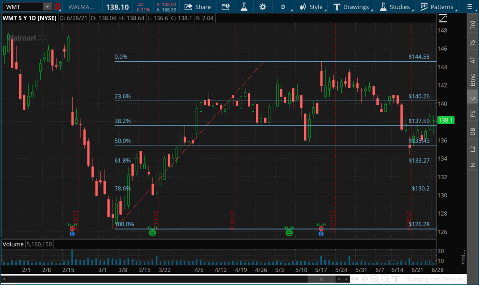479x285 pixels.
Task: Open the TS sidebar tab
Action: [473, 42]
